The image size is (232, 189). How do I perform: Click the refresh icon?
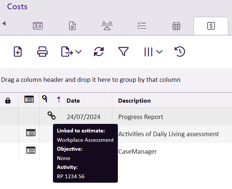(x=99, y=51)
